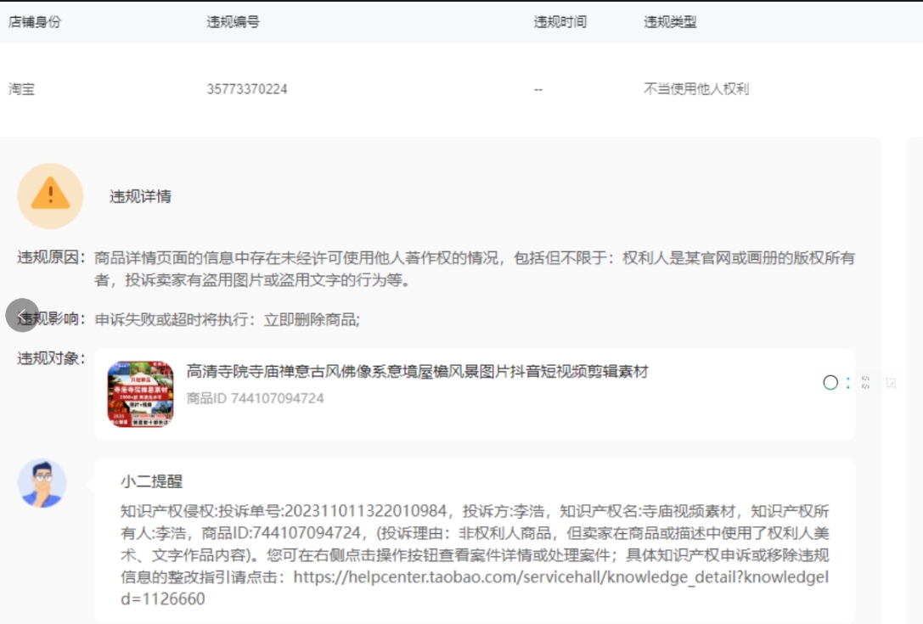Click the 违规编号 column header
The height and width of the screenshot is (624, 923).
point(233,22)
